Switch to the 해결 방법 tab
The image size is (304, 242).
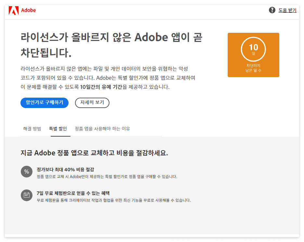point(32,129)
